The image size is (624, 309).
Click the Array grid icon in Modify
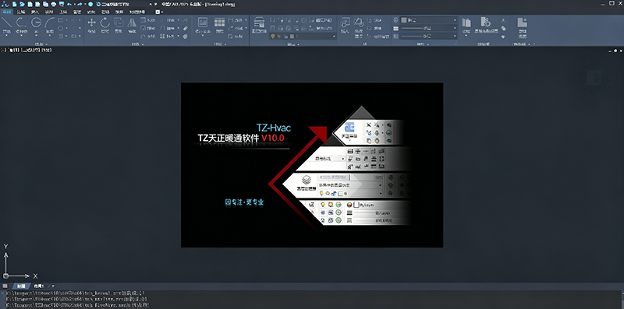point(162,36)
